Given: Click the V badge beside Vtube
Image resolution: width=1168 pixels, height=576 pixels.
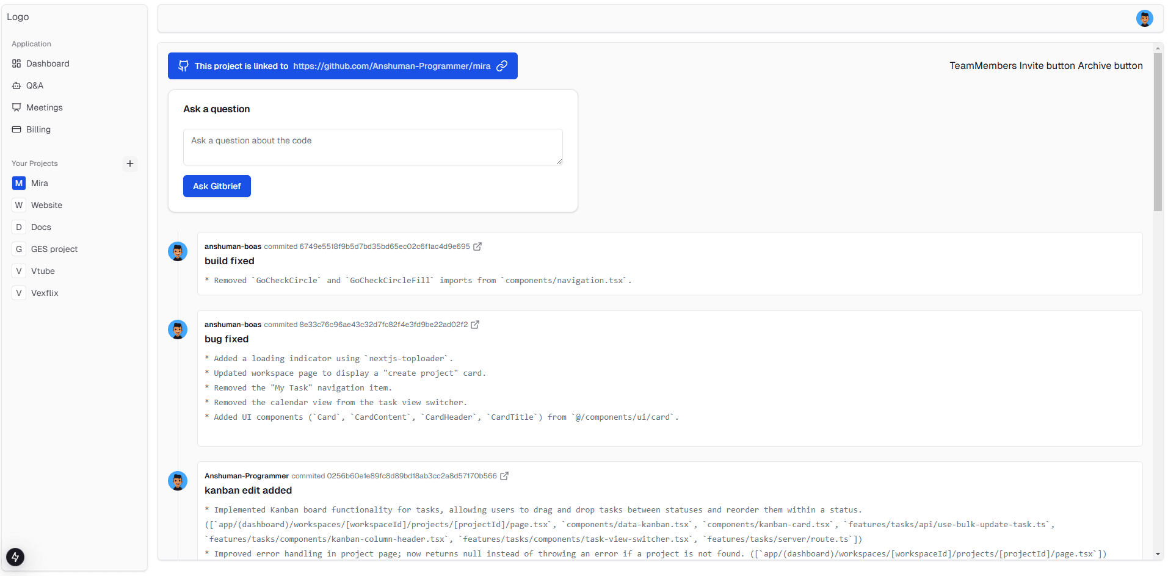Looking at the screenshot, I should (x=19, y=271).
